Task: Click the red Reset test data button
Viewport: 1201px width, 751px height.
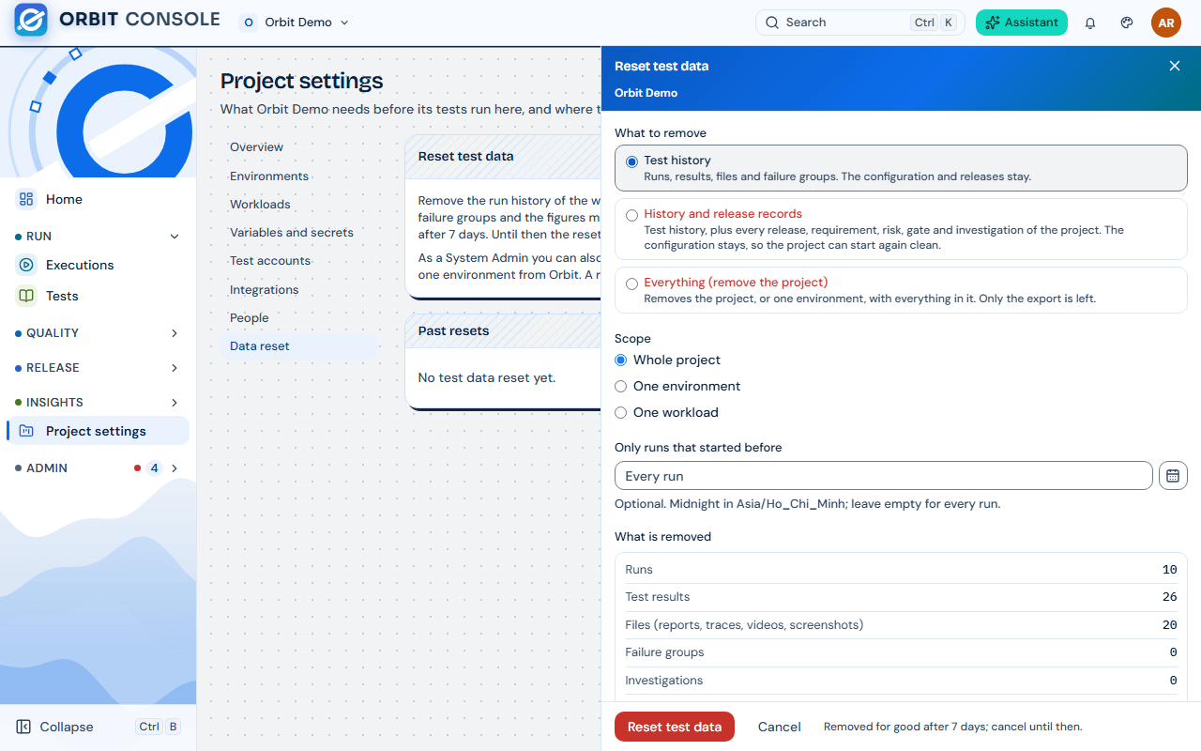Action: click(675, 727)
